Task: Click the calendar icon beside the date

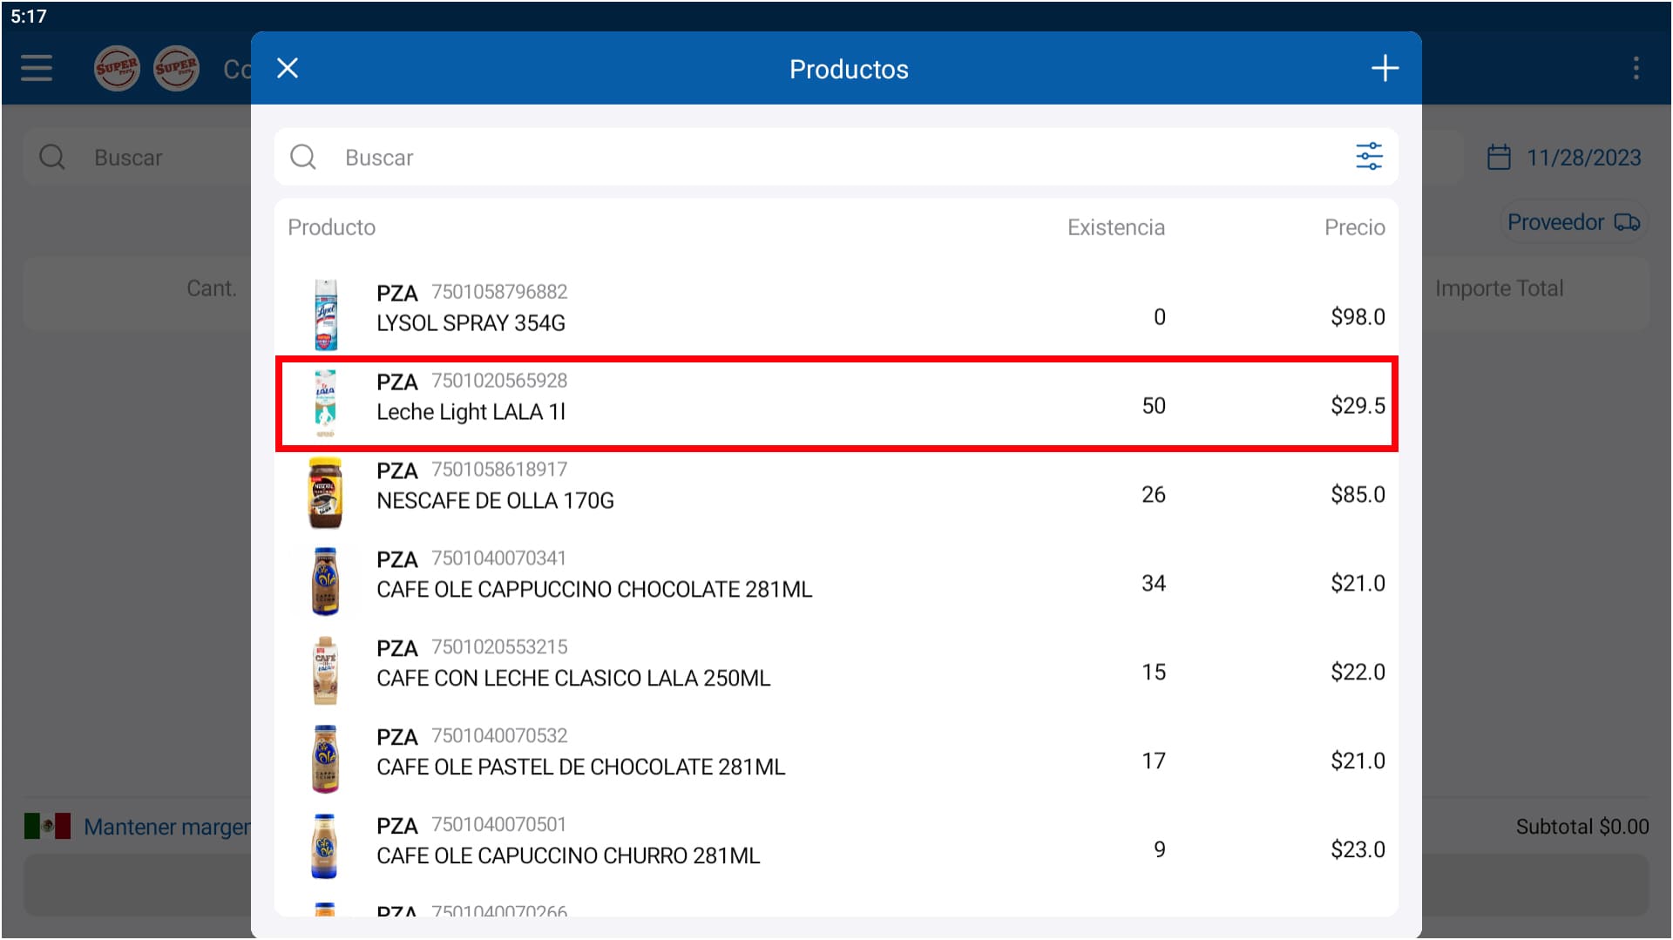Action: [x=1498, y=158]
